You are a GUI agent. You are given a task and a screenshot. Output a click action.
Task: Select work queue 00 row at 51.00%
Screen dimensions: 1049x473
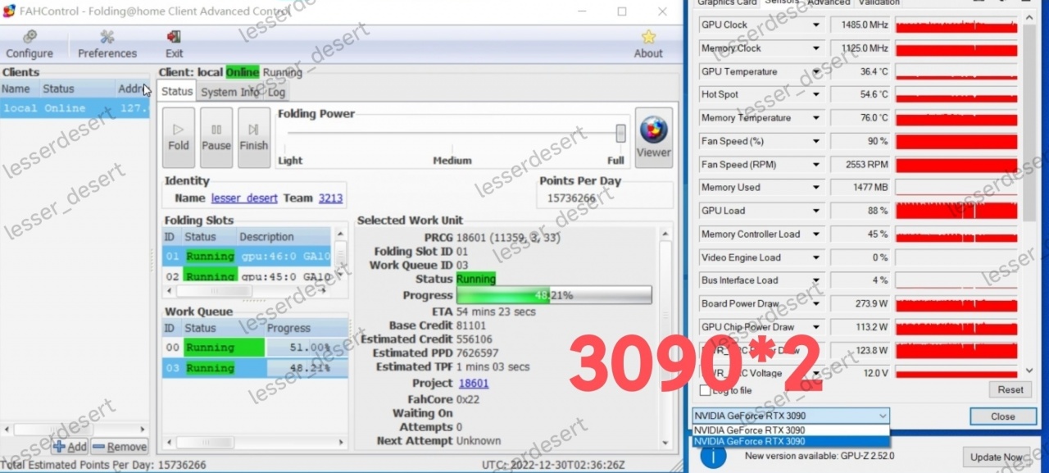tap(255, 348)
